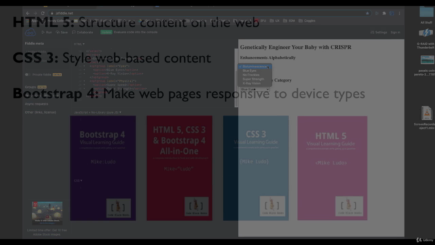
Task: Run the fiddle
Action: coord(47,32)
